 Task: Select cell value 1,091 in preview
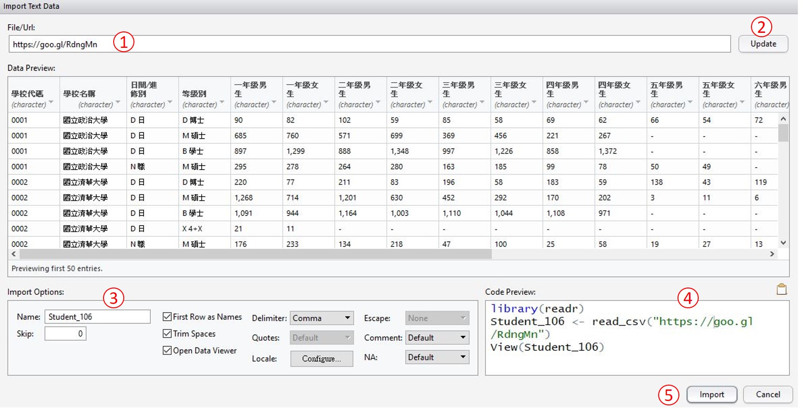click(244, 213)
